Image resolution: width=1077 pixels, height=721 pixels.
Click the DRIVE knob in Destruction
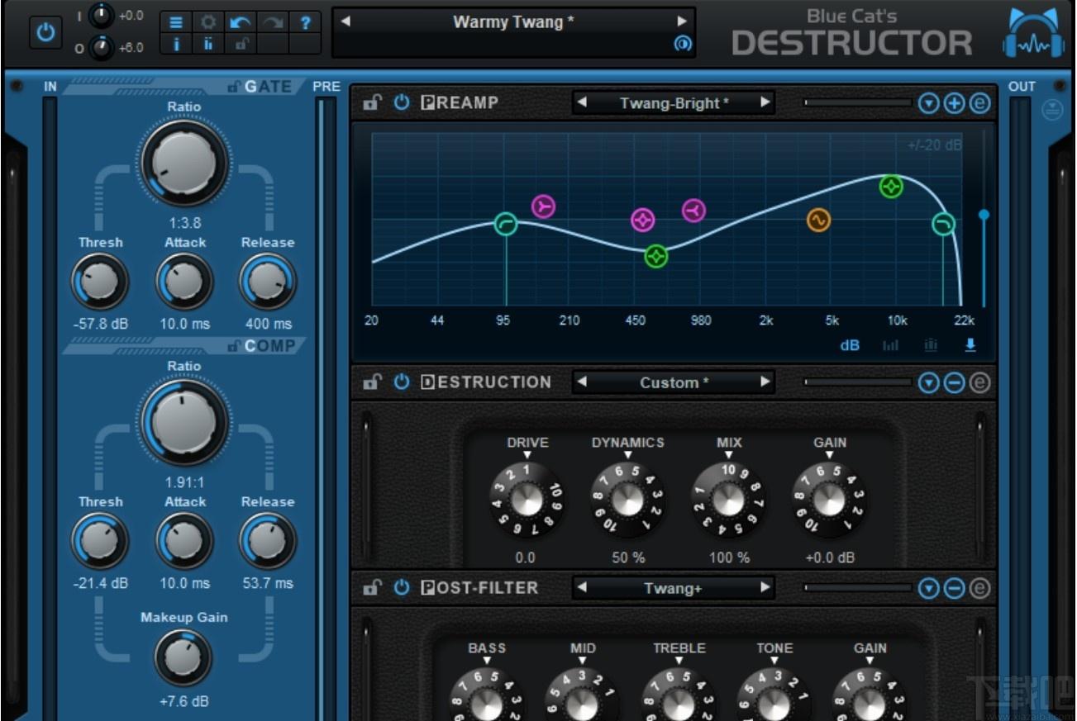[527, 499]
